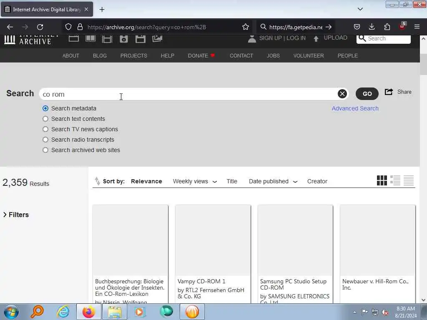The height and width of the screenshot is (320, 427).
Task: Reload the current page
Action: tap(40, 27)
